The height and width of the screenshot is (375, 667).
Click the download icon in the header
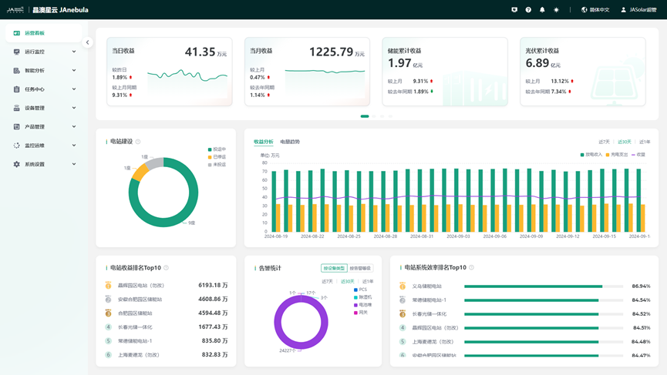(x=514, y=10)
